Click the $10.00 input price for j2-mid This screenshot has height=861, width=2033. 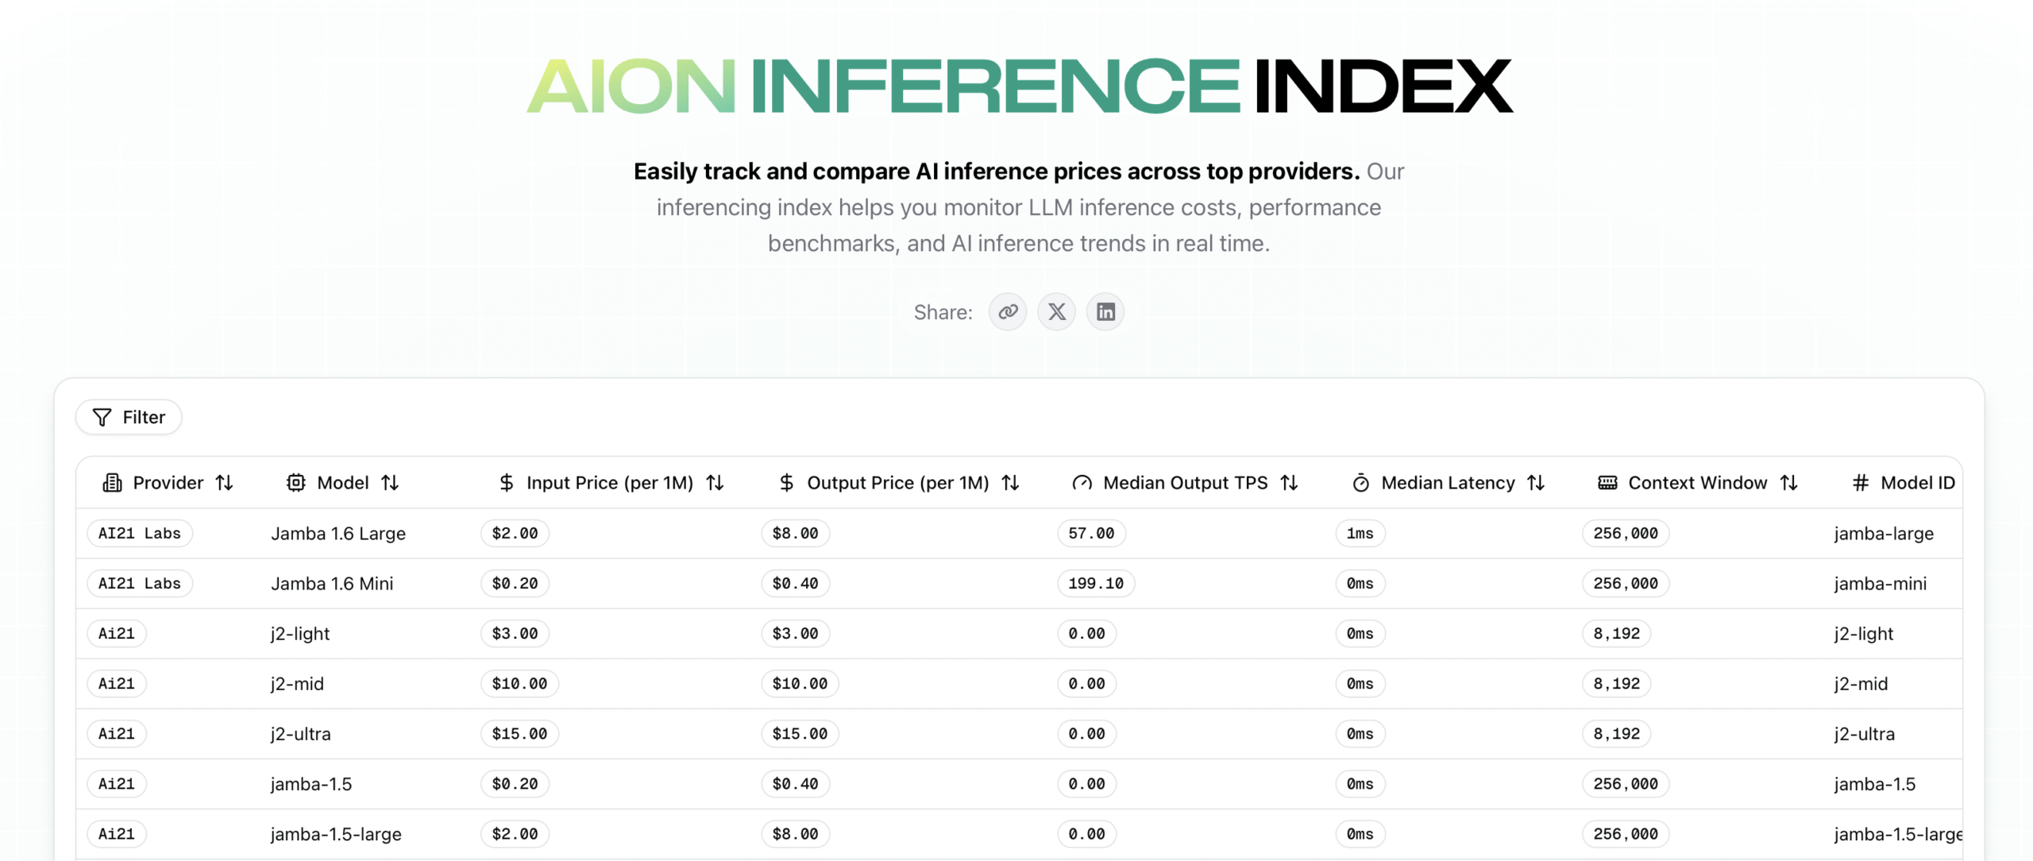(x=519, y=683)
